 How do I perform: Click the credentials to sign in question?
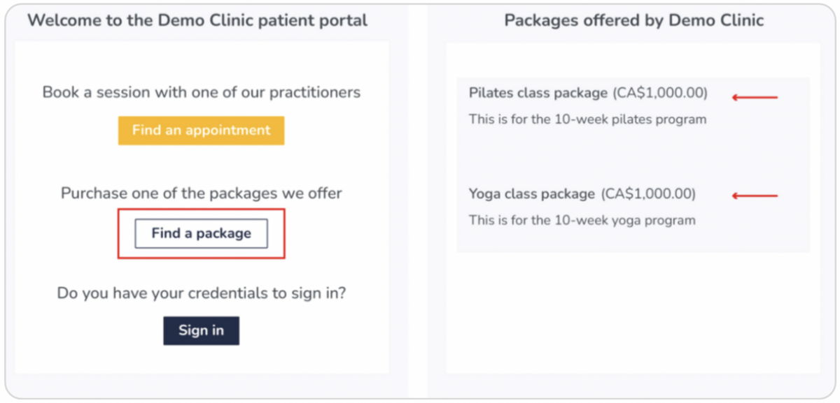pyautogui.click(x=202, y=293)
